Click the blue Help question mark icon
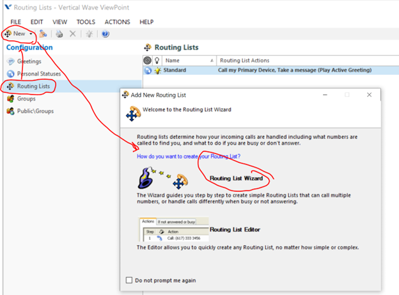The image size is (399, 295). tap(106, 33)
